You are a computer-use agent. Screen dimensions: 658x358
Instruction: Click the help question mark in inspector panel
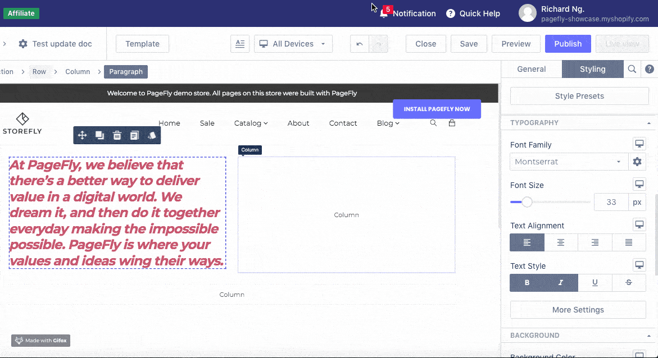tap(649, 69)
